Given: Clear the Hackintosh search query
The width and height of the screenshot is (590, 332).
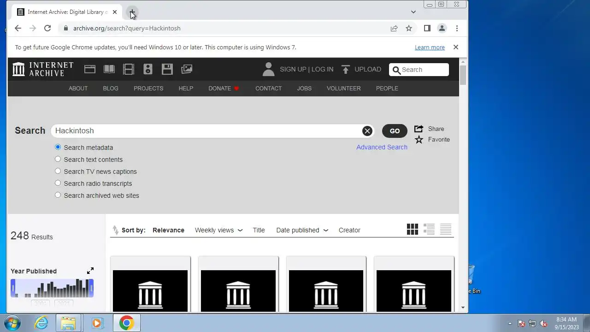Looking at the screenshot, I should pos(367,131).
